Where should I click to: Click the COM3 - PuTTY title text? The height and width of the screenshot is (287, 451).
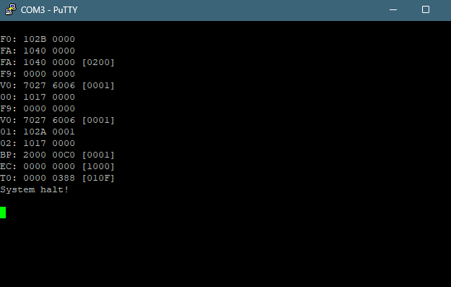[x=49, y=10]
